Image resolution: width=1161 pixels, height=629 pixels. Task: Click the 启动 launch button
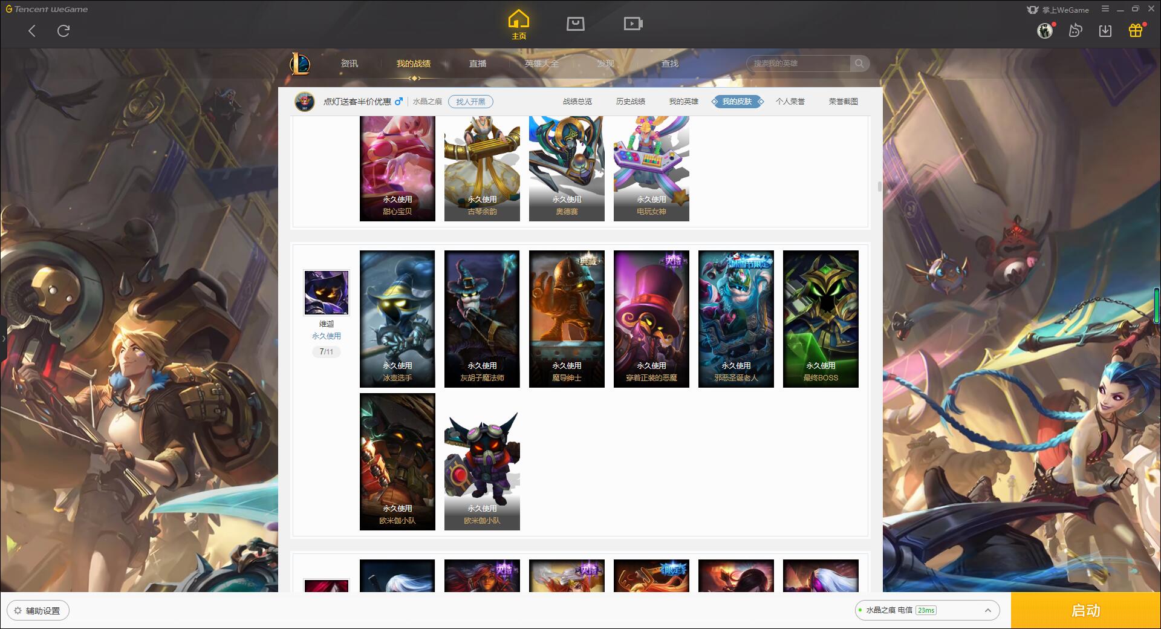pyautogui.click(x=1086, y=610)
